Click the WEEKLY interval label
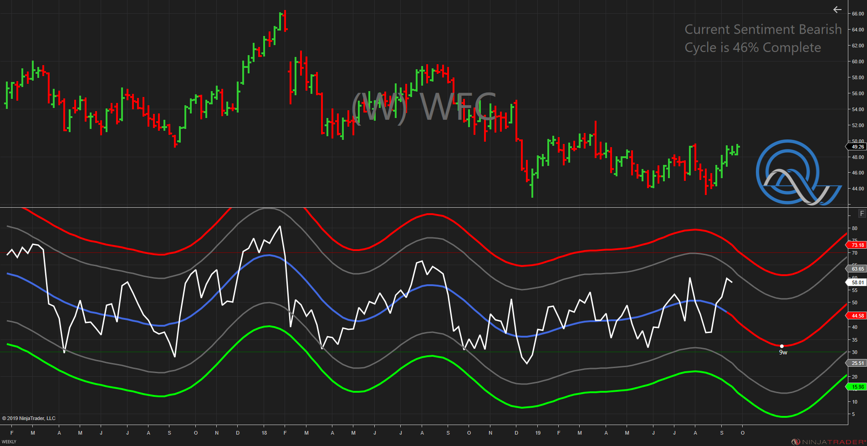 click(x=9, y=442)
